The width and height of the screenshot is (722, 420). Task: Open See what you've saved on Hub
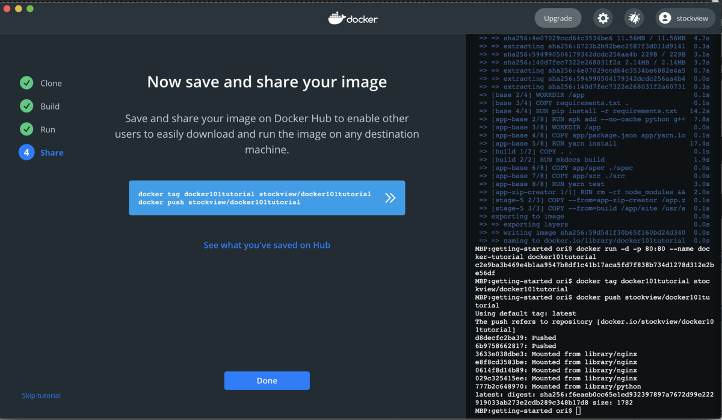click(x=267, y=245)
